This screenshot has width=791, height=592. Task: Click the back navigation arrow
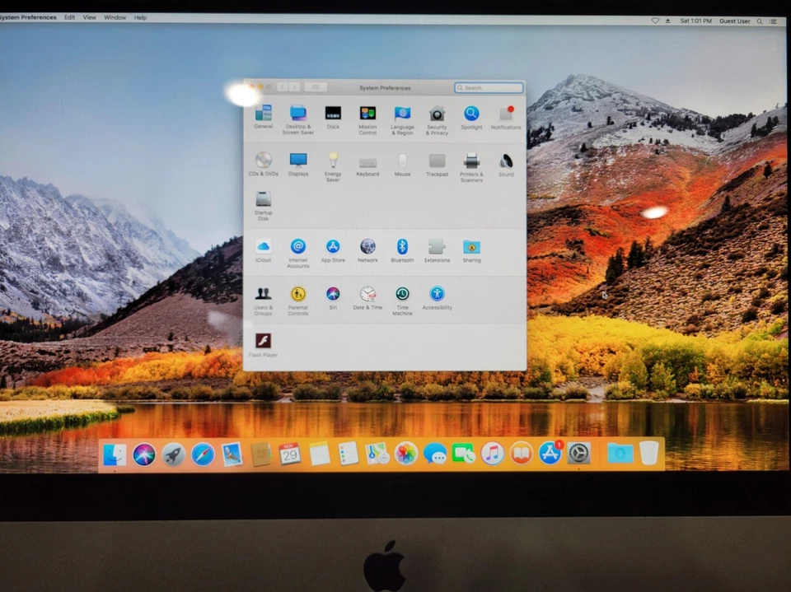281,86
